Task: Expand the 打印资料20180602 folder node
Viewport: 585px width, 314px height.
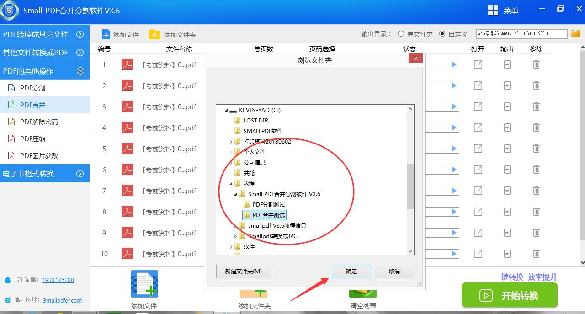Action: click(x=231, y=142)
